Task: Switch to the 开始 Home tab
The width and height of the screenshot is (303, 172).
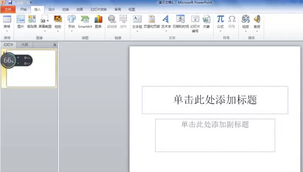Action: tap(23, 9)
